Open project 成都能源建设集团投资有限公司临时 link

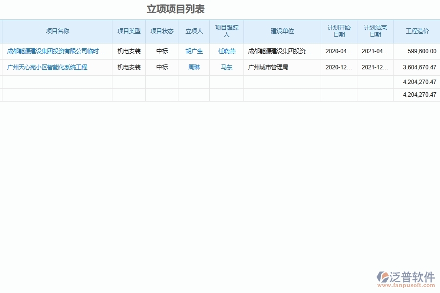56,51
